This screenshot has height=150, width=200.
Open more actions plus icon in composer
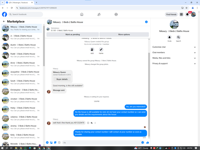tap(47, 142)
